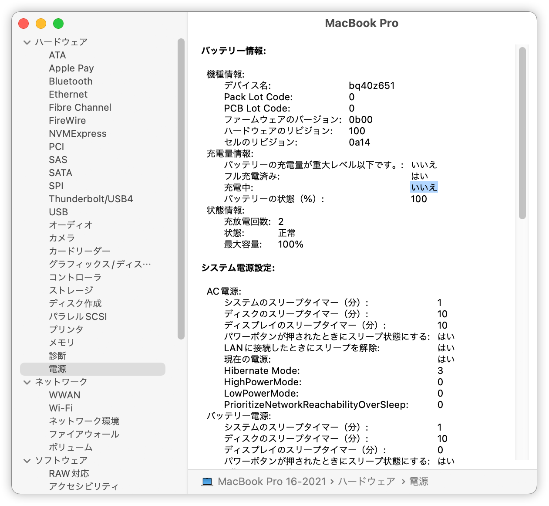Image resolution: width=549 pixels, height=506 pixels.
Task: Select RAW対応 under ソフトウェア
Action: 69,474
